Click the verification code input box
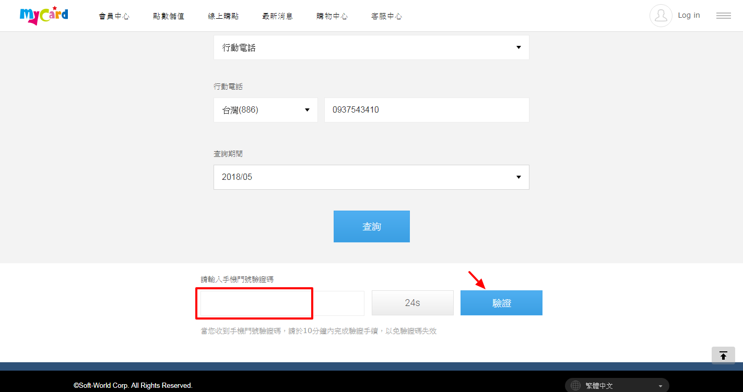The width and height of the screenshot is (743, 392). click(x=282, y=303)
